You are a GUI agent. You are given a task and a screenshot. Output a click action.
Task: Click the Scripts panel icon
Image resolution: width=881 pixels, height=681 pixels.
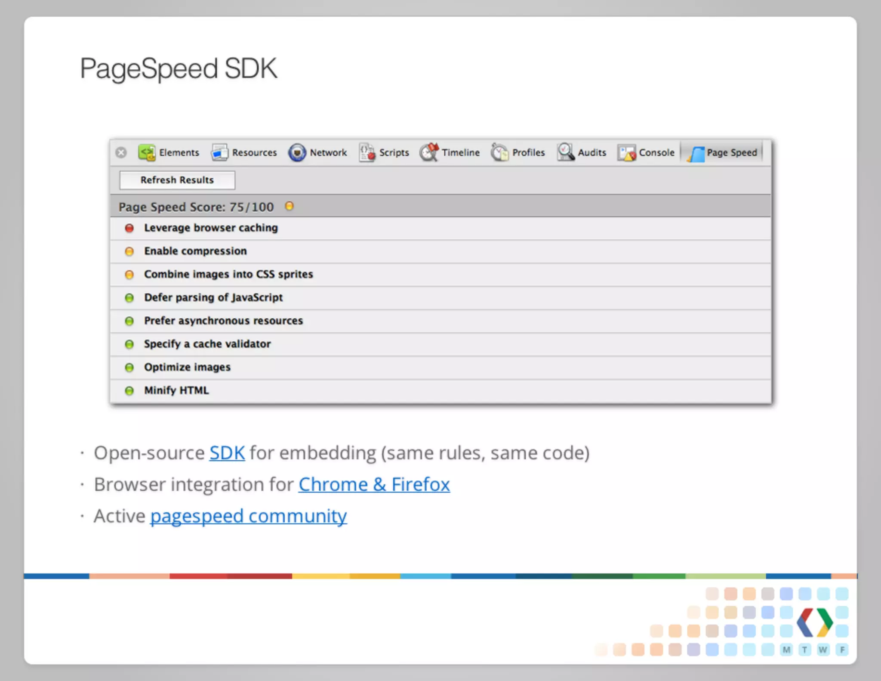pyautogui.click(x=367, y=152)
